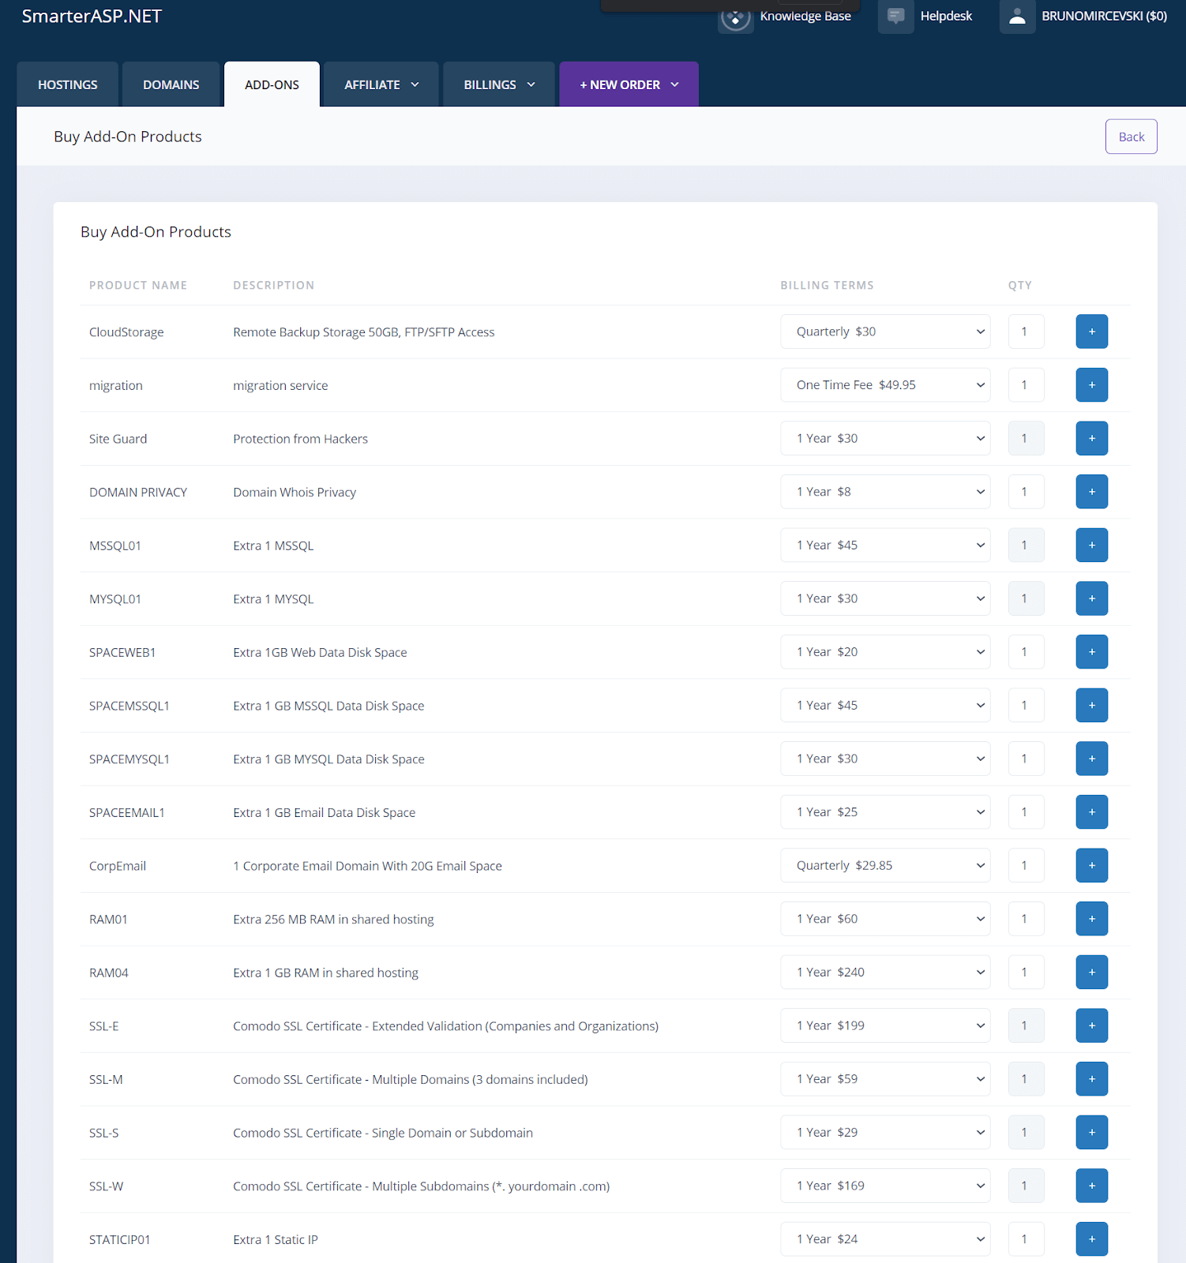Image resolution: width=1186 pixels, height=1263 pixels.
Task: Open STATICIP01 billing terms dropdown
Action: click(885, 1239)
